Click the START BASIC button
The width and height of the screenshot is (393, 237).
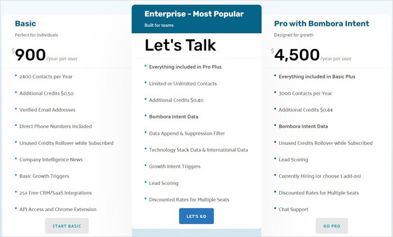(67, 226)
